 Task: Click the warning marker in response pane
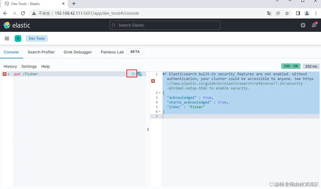tap(153, 81)
